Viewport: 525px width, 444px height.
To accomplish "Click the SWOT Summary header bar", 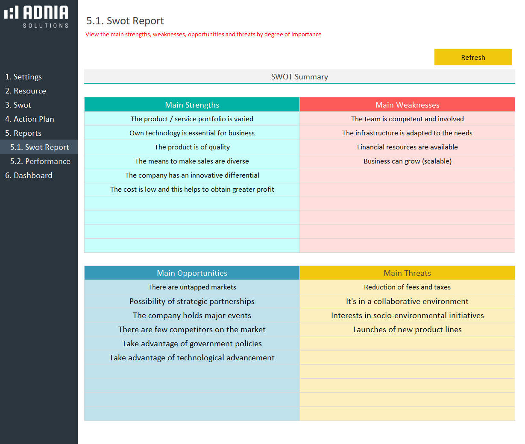I will [299, 77].
